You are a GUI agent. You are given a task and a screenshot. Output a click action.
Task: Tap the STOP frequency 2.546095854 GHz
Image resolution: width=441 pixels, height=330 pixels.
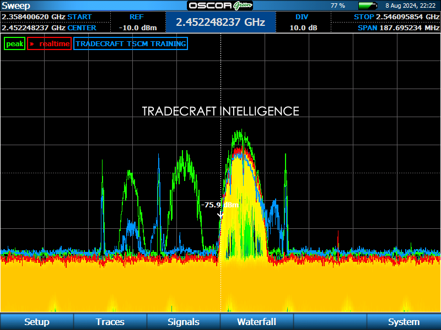(x=396, y=17)
